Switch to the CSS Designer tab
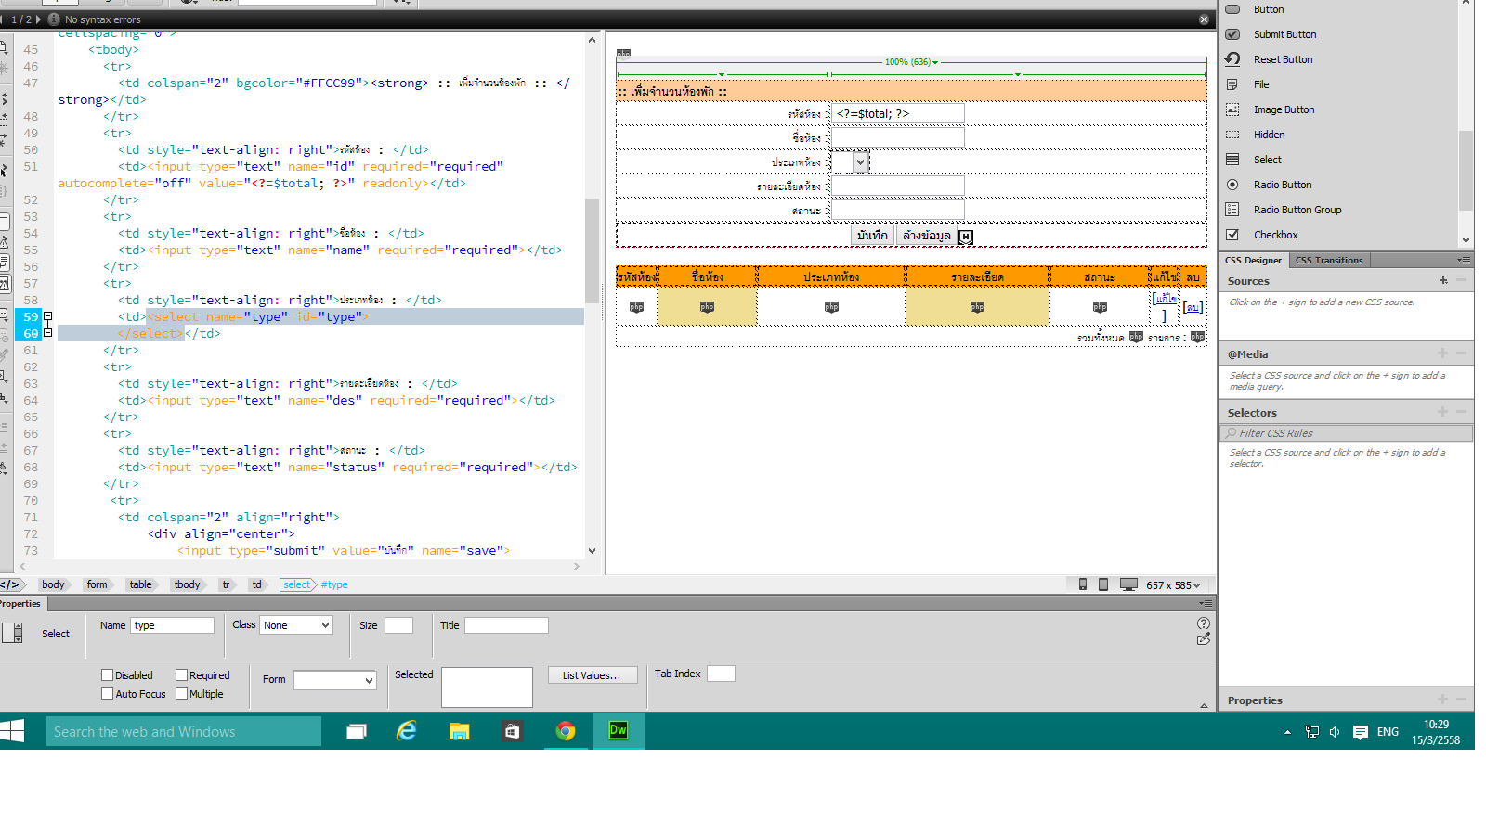The height and width of the screenshot is (835, 1486). 1253,260
